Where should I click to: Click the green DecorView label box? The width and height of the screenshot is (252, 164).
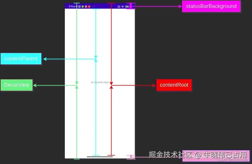(x=16, y=85)
